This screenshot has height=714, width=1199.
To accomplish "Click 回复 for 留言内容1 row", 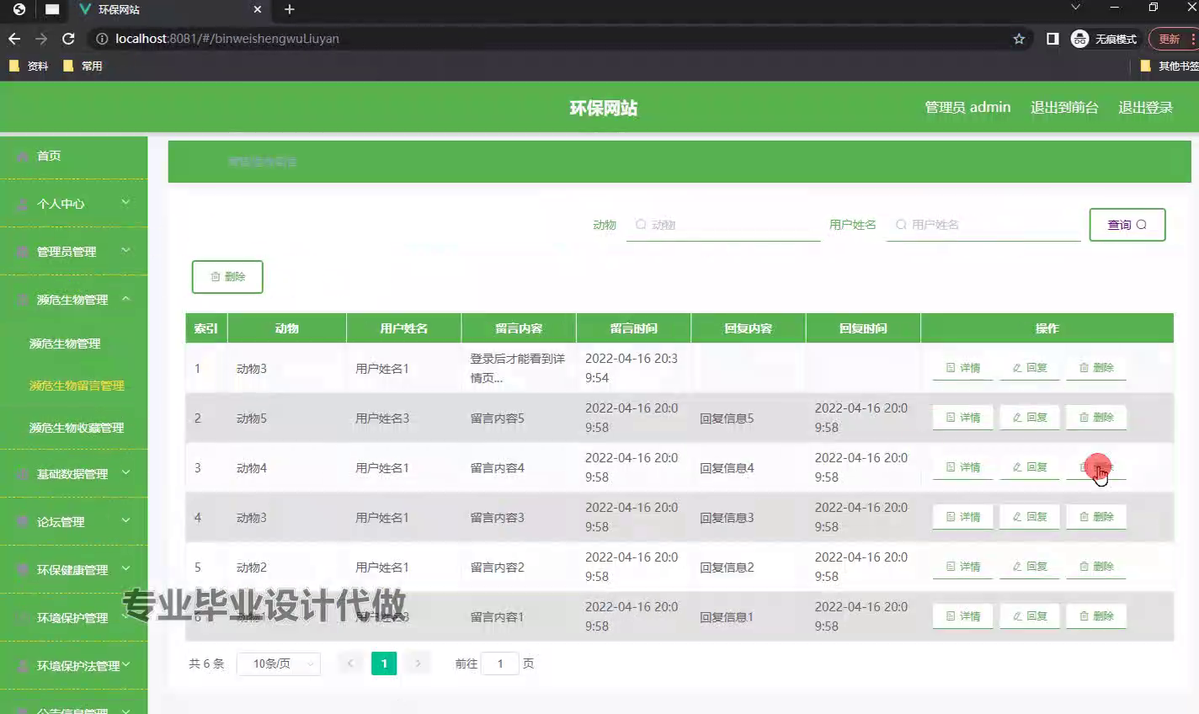I will [x=1029, y=616].
